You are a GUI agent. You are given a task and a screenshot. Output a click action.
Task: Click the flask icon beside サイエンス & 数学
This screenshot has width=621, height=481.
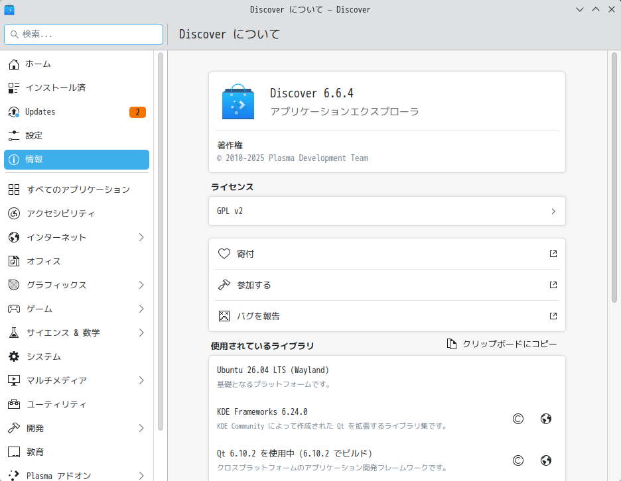click(14, 333)
